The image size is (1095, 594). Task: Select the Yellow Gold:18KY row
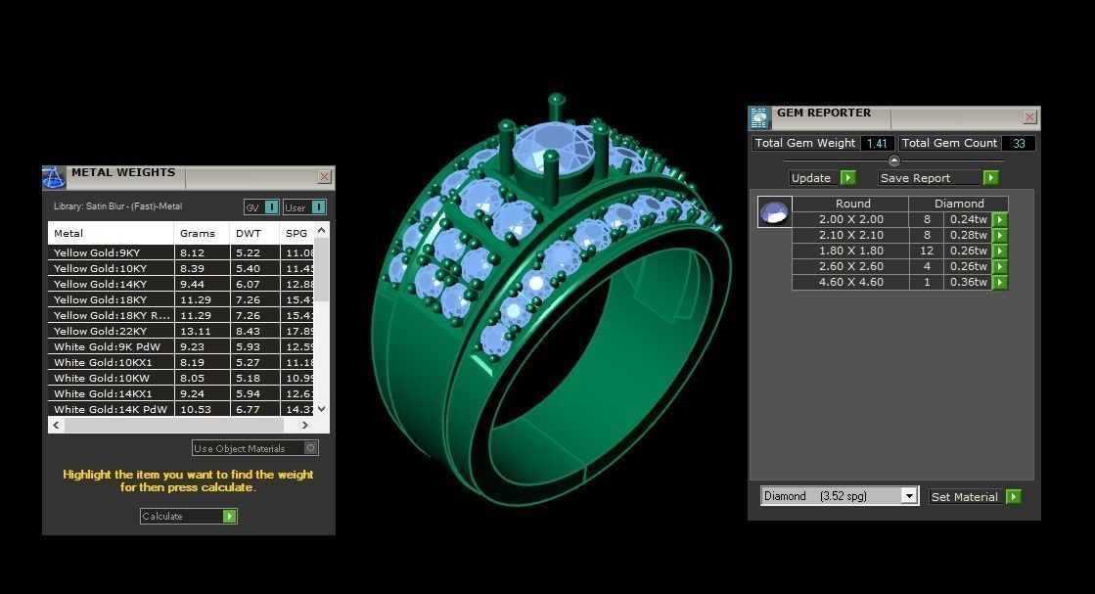tap(181, 299)
